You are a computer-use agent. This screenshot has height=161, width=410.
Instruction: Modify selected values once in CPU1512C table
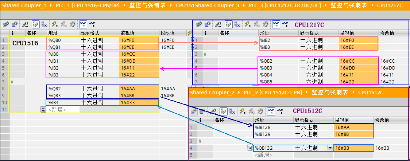point(243,111)
